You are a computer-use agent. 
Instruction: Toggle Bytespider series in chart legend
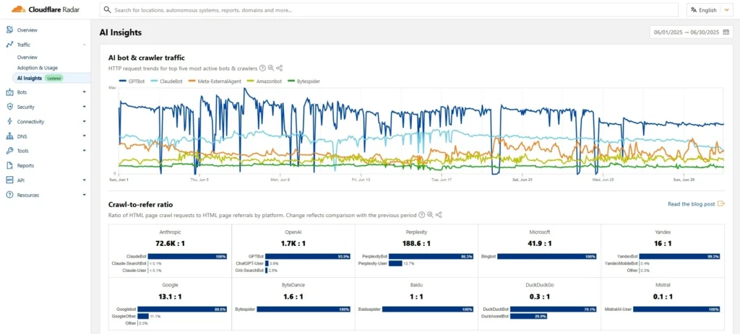tap(304, 81)
